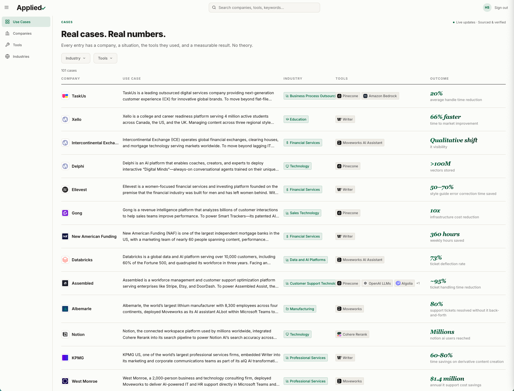
Task: Show the +1 hidden tools for Assembled
Action: point(418,283)
